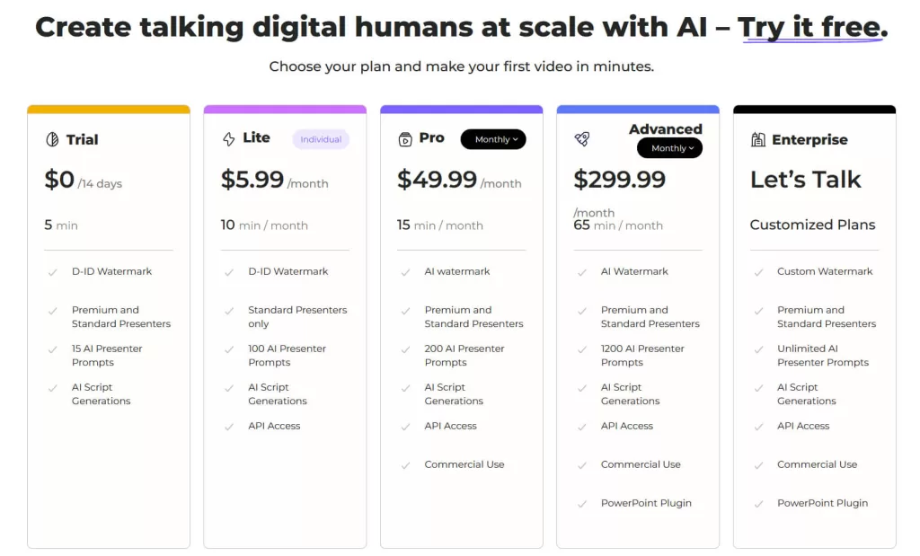The image size is (920, 556).
Task: Click the Individual badge on Lite plan
Action: (321, 139)
